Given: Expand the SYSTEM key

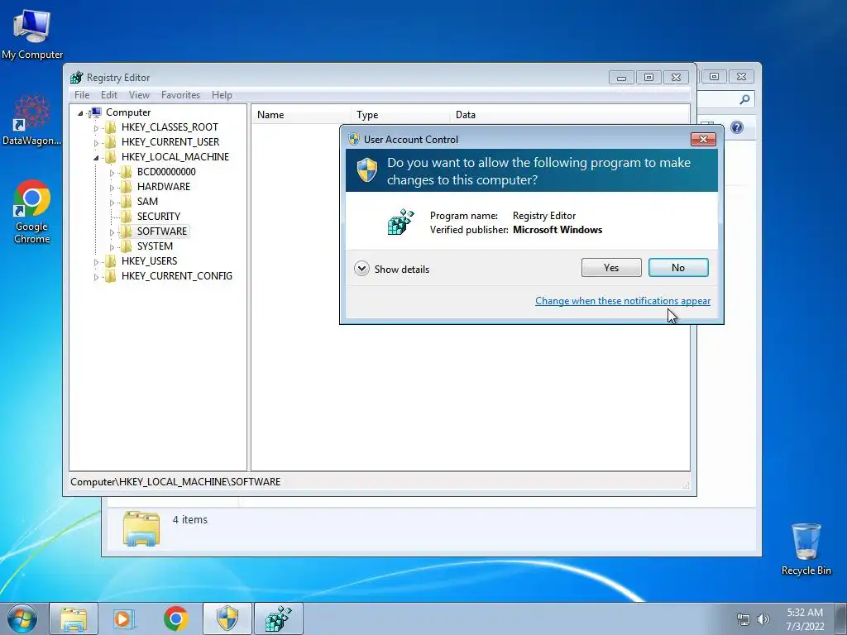Looking at the screenshot, I should pyautogui.click(x=112, y=246).
